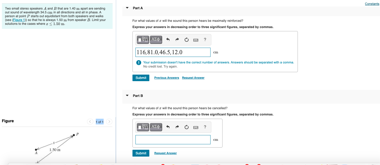Screen dimensions: 380x165
Task: Go to next figure arrow
Action: (109, 122)
